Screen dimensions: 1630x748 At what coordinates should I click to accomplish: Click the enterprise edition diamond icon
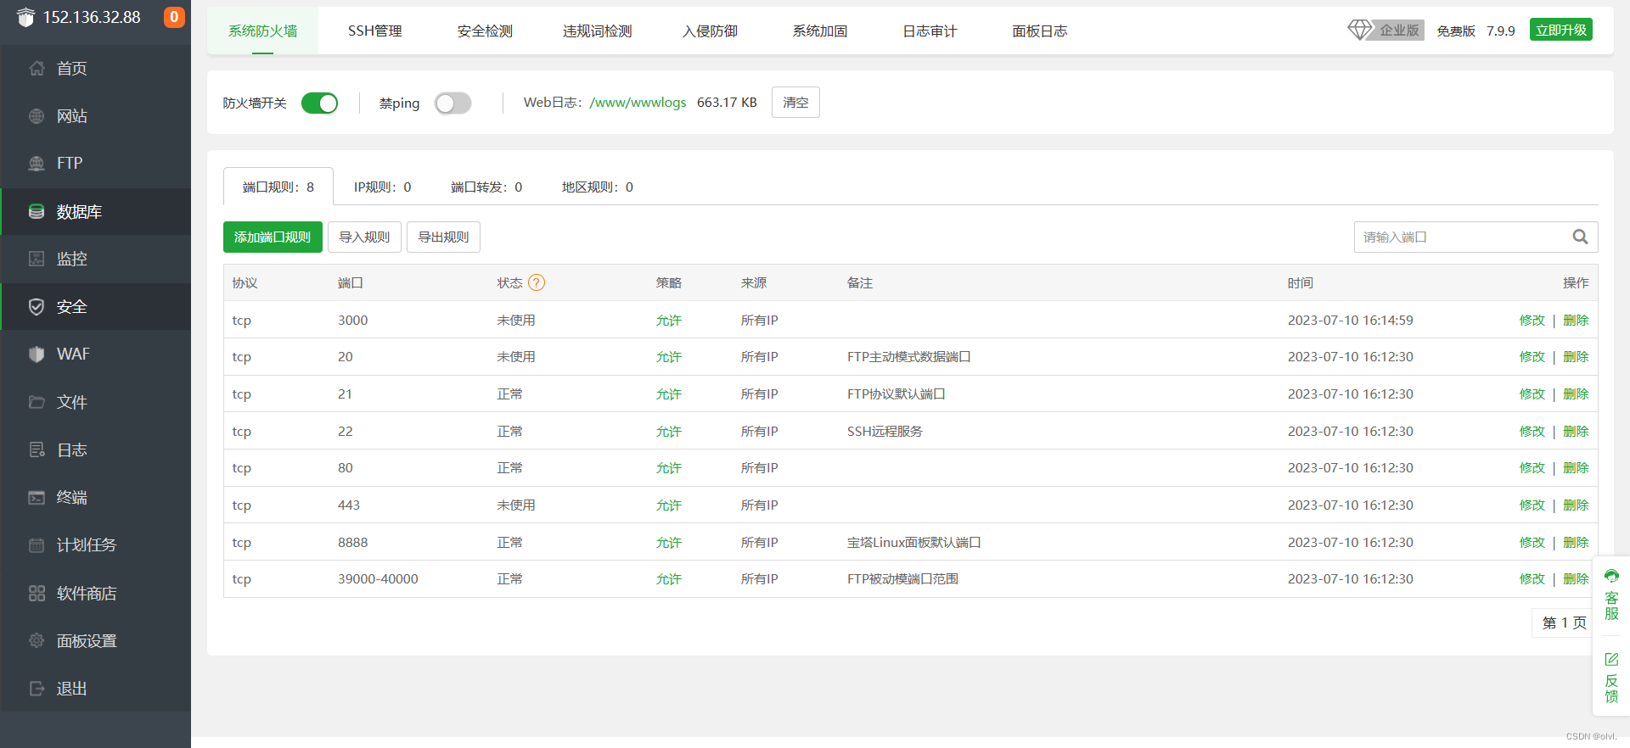pyautogui.click(x=1360, y=30)
